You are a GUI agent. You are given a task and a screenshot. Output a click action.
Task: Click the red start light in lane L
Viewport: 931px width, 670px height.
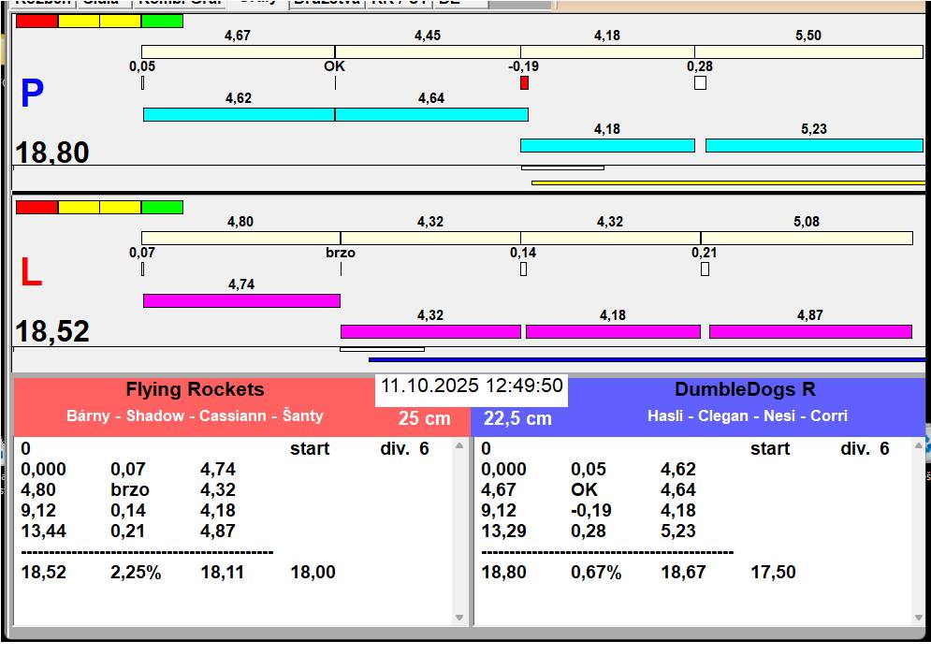[36, 207]
